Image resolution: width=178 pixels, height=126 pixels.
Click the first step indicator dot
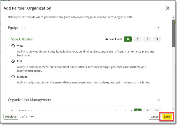pos(29,117)
